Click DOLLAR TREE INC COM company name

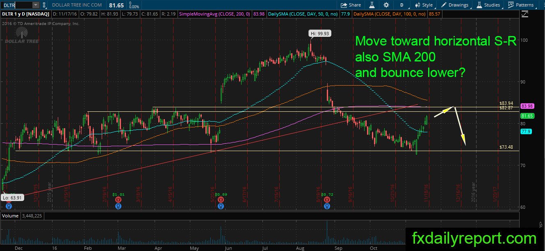76,5
